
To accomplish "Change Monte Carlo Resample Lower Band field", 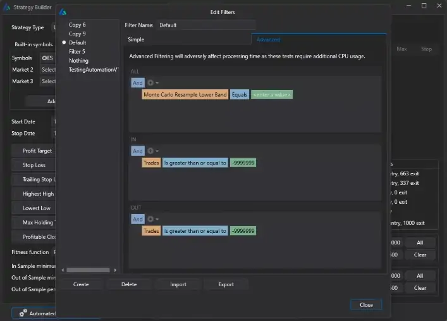I will pyautogui.click(x=185, y=94).
